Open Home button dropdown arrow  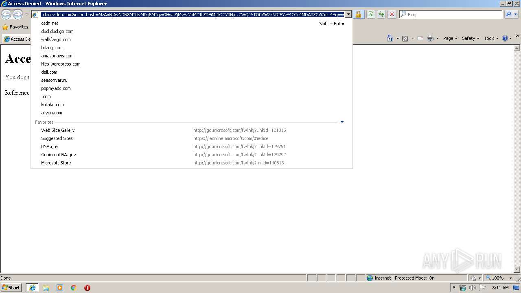click(398, 39)
